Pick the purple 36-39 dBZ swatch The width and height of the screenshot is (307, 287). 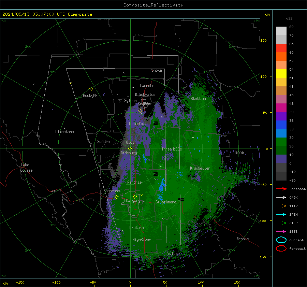pyautogui.click(x=281, y=116)
